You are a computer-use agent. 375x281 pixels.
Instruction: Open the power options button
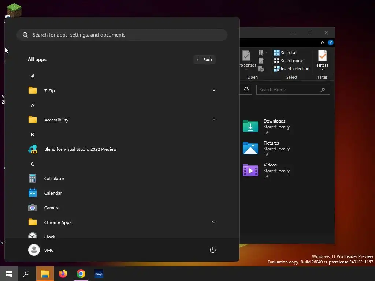point(213,250)
